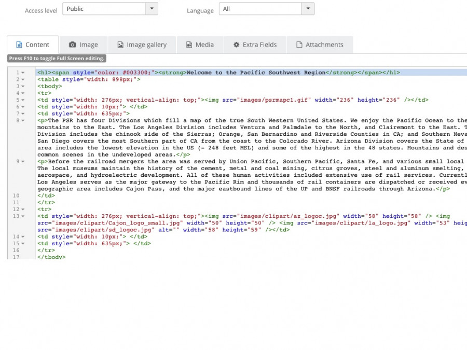The image size is (467, 350).
Task: Open the Extra Fields tab
Action: [x=255, y=45]
